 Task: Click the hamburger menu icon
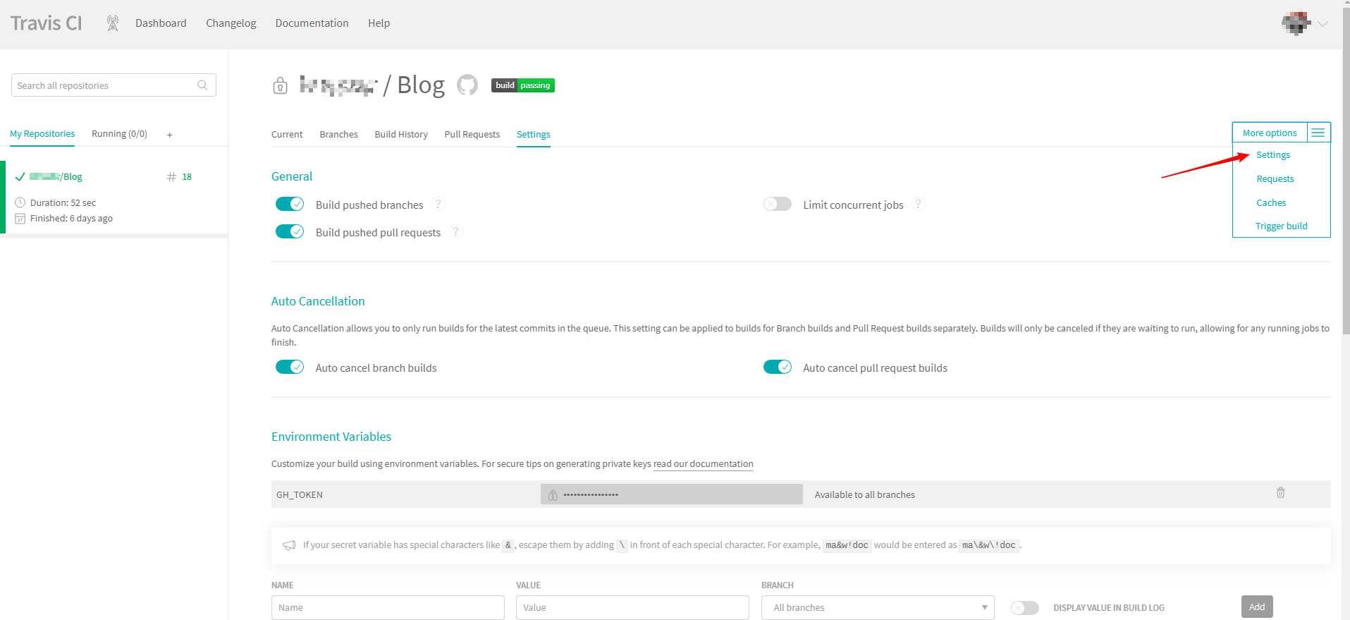click(x=1318, y=133)
